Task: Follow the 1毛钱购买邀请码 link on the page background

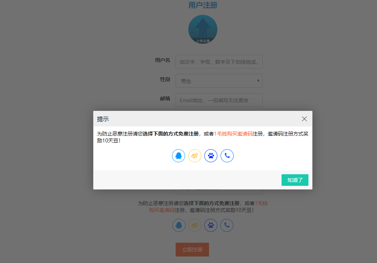Action: tap(161, 210)
